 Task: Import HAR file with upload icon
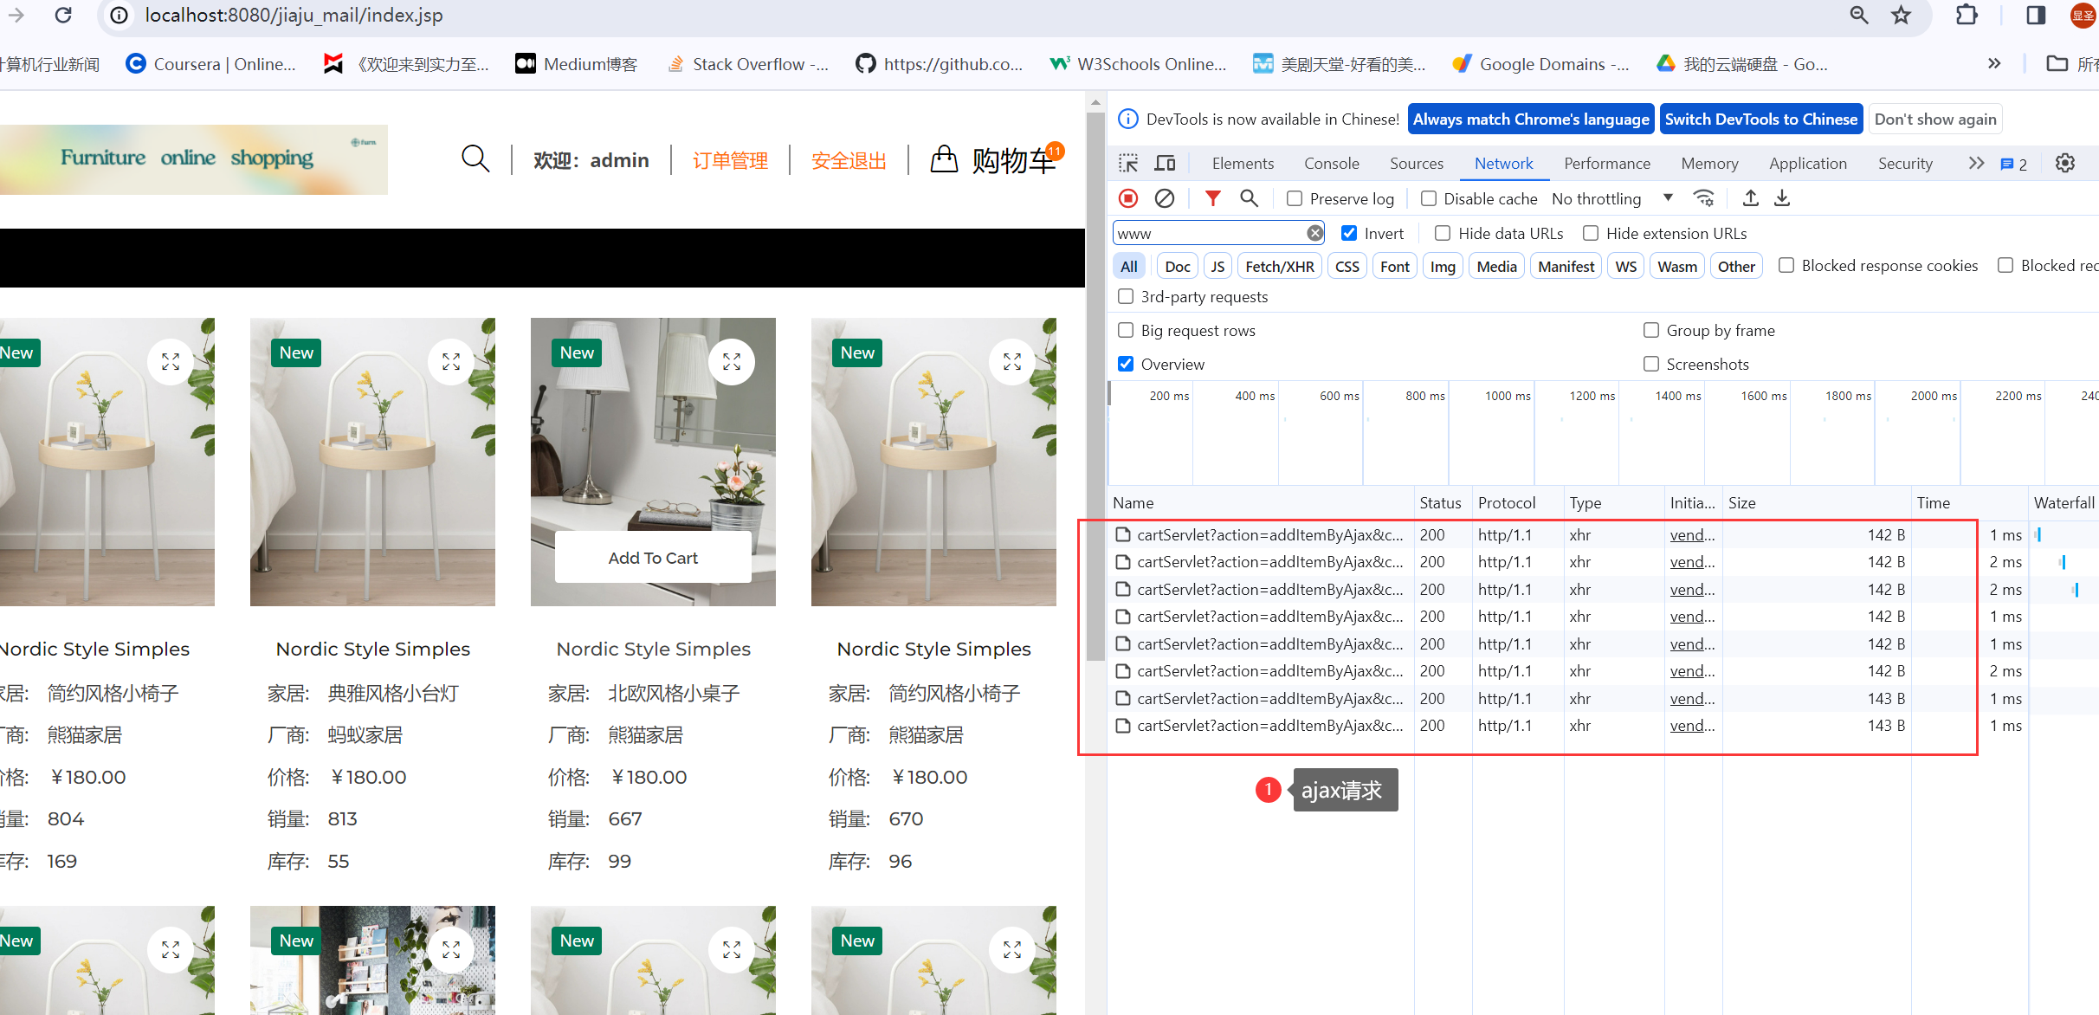[1750, 198]
